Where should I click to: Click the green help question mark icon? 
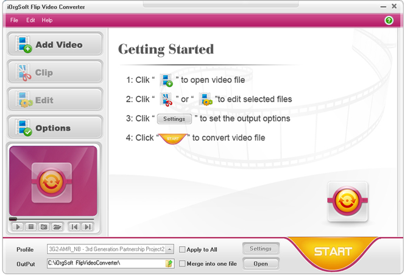pyautogui.click(x=389, y=20)
